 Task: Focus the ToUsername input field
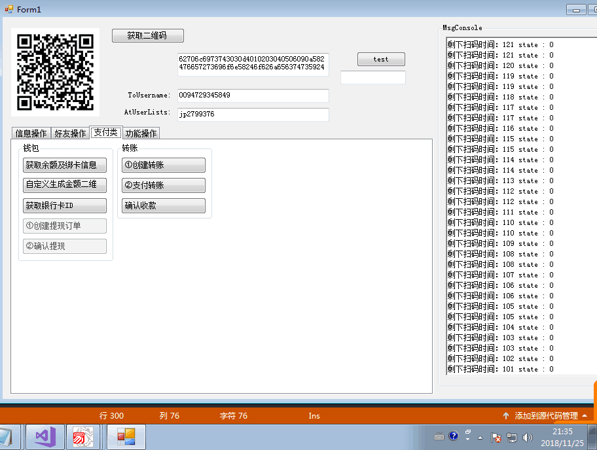pyautogui.click(x=253, y=95)
